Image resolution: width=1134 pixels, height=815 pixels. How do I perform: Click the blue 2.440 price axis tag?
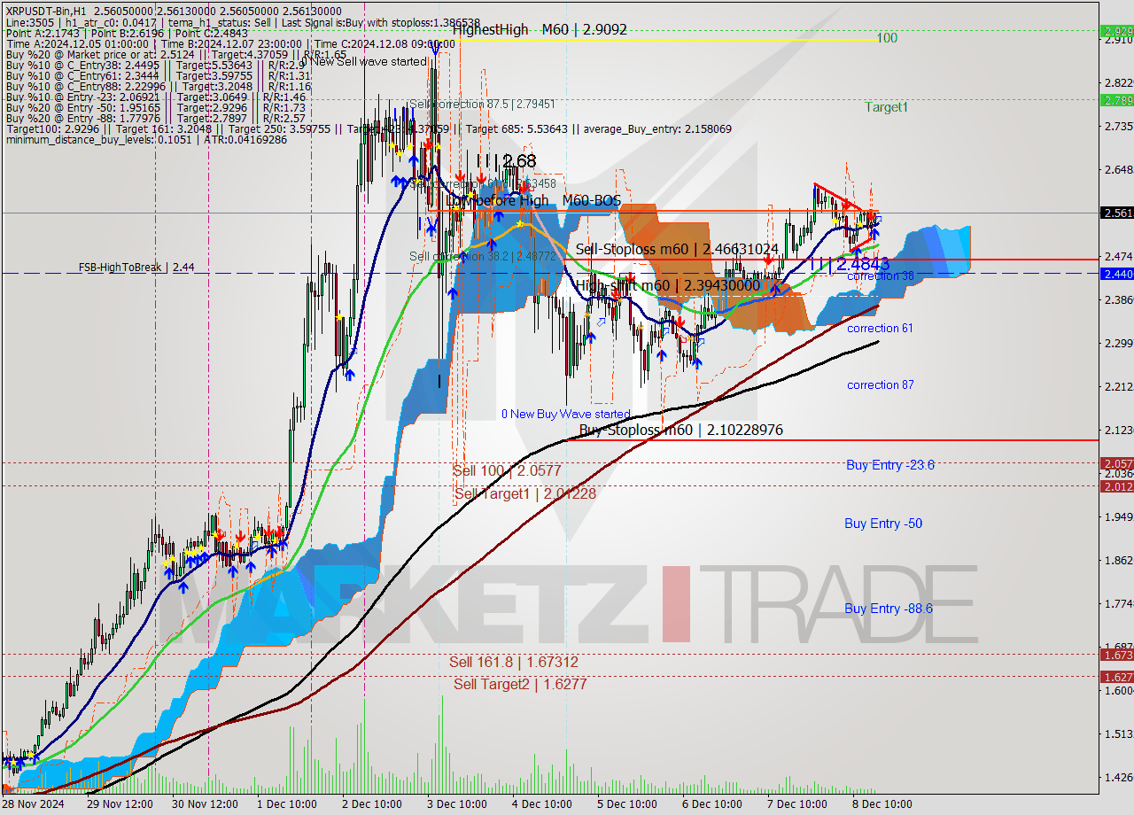1116,274
